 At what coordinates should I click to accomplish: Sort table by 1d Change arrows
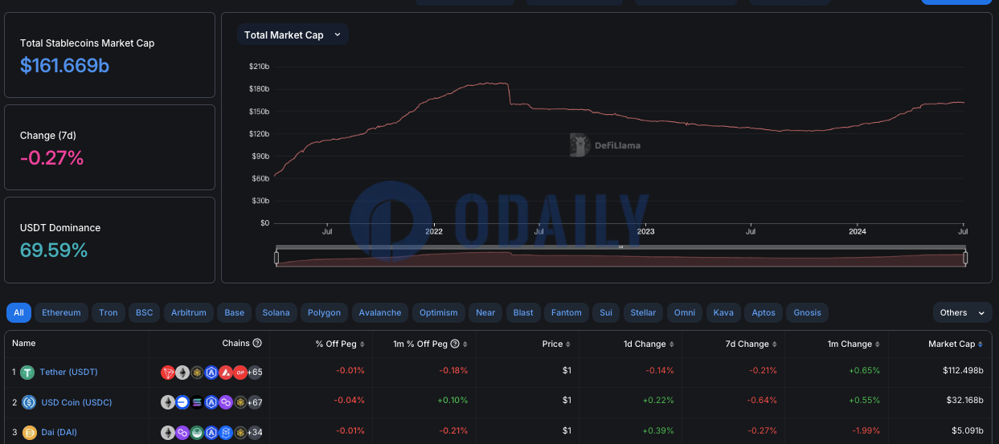[672, 344]
